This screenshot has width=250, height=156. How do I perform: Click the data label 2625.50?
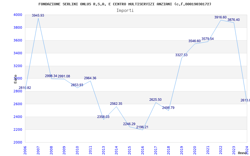click(x=155, y=100)
